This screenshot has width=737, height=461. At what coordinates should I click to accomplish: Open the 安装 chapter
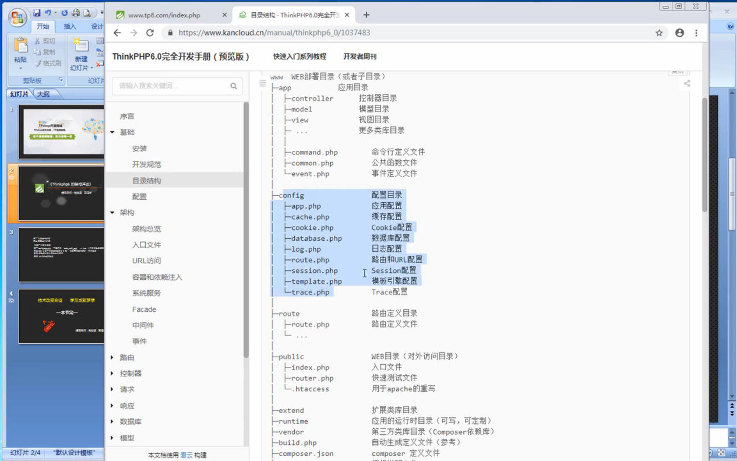140,148
